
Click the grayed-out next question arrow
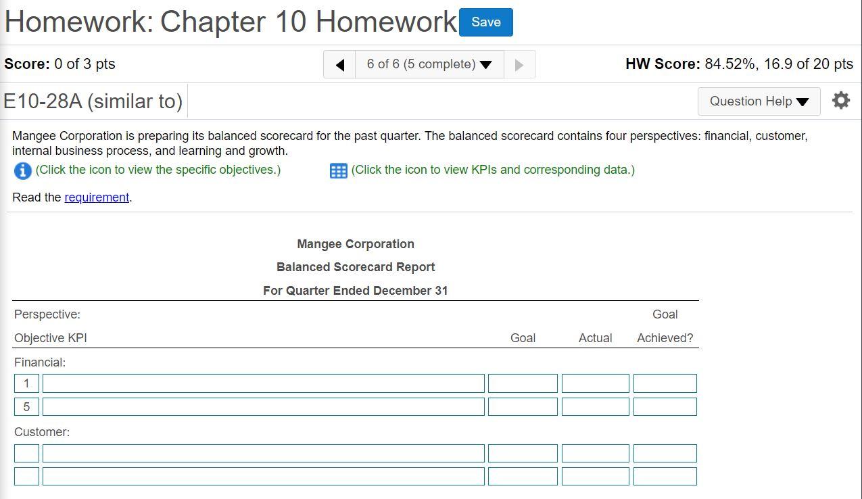pos(519,64)
